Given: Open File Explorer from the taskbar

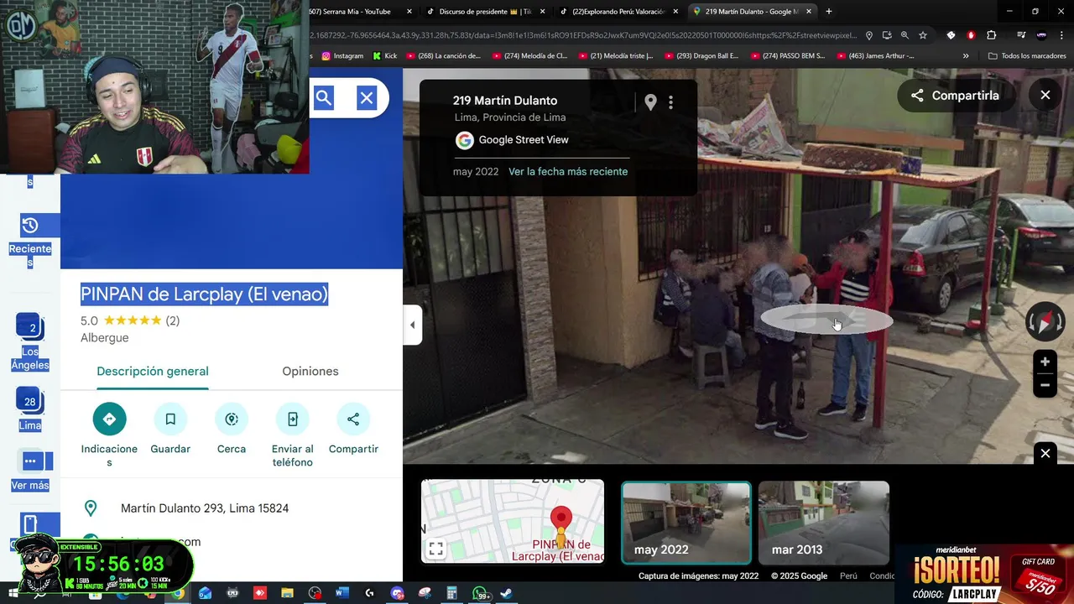Looking at the screenshot, I should click(x=287, y=593).
